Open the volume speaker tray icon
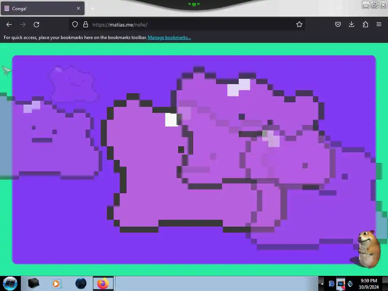The width and height of the screenshot is (388, 291). (x=350, y=283)
